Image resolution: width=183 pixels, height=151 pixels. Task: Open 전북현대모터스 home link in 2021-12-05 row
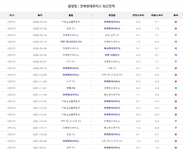click(71, 75)
